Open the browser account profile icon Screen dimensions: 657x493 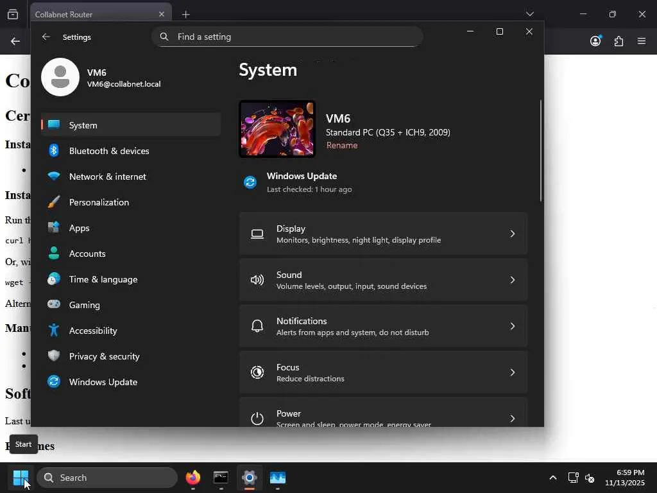coord(595,40)
